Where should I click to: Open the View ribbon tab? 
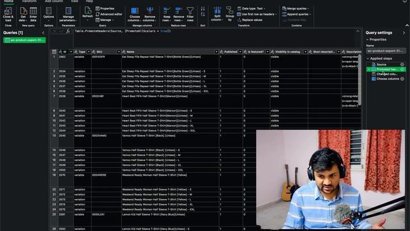point(74,1)
